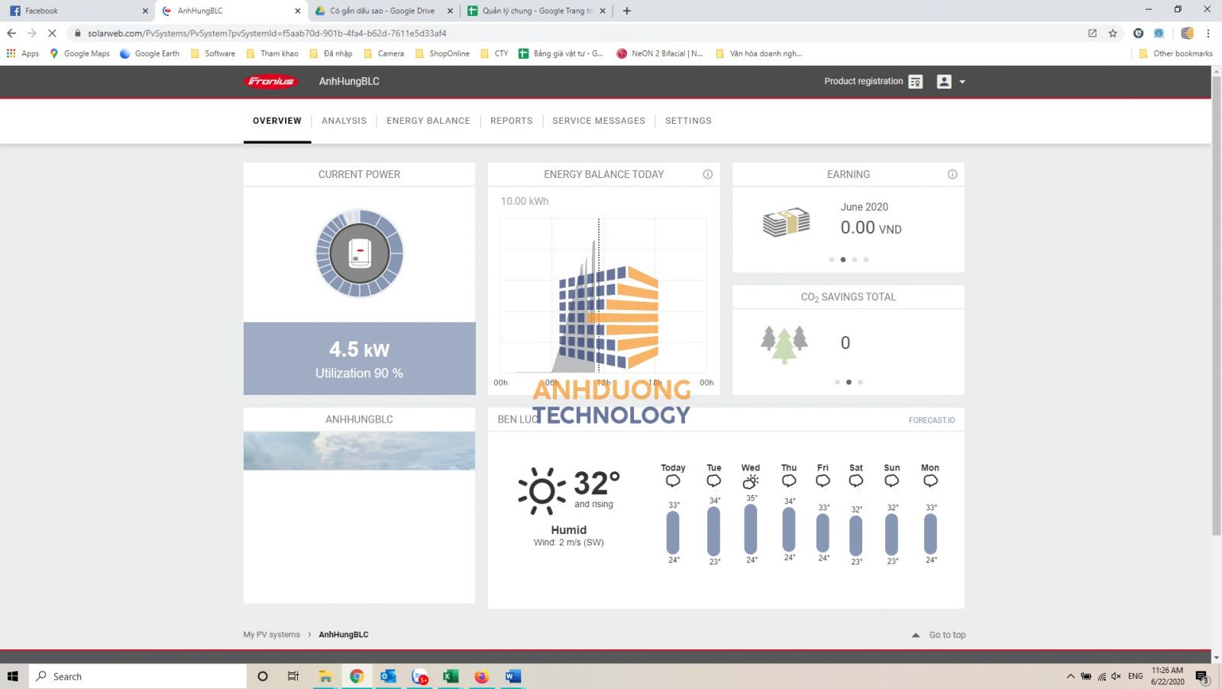Show info for Energy Balance Today
This screenshot has width=1222, height=689.
pyautogui.click(x=707, y=174)
